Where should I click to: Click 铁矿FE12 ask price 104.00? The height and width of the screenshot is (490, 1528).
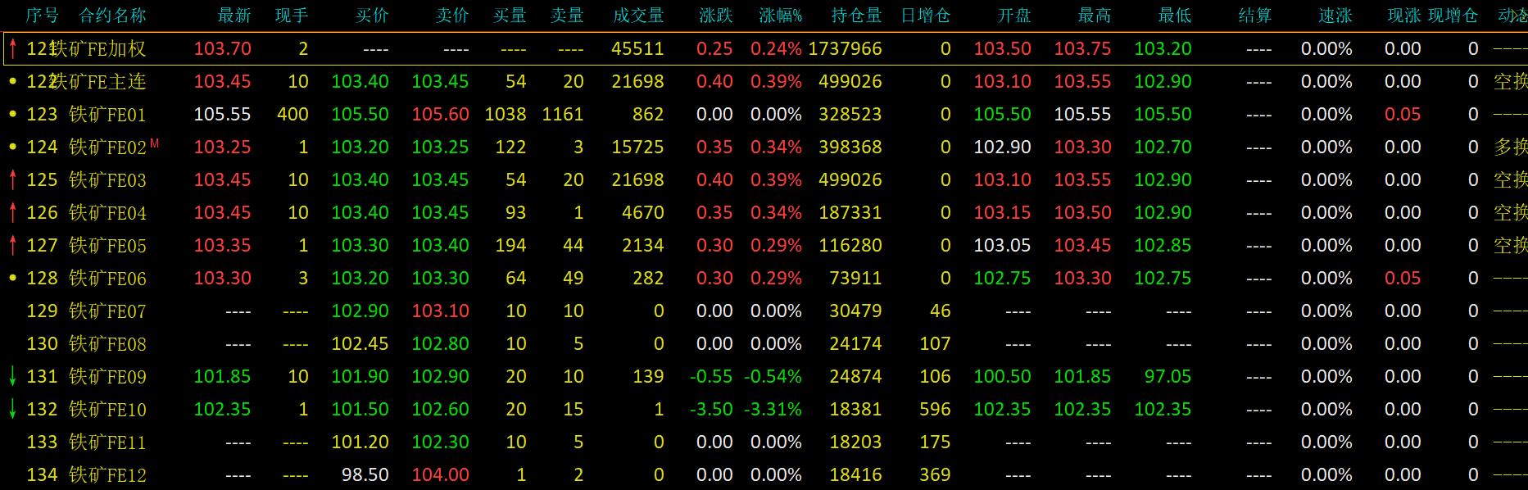[x=440, y=474]
